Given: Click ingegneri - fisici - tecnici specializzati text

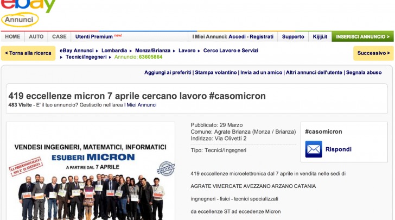Looking at the screenshot, I should click(x=234, y=199).
